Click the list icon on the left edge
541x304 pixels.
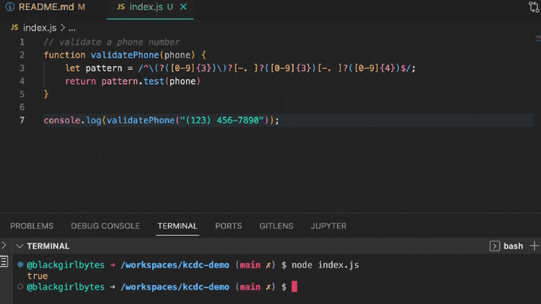4,261
